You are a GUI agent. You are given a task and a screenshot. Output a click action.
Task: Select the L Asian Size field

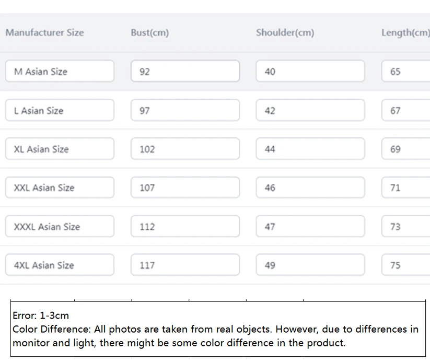(60, 111)
